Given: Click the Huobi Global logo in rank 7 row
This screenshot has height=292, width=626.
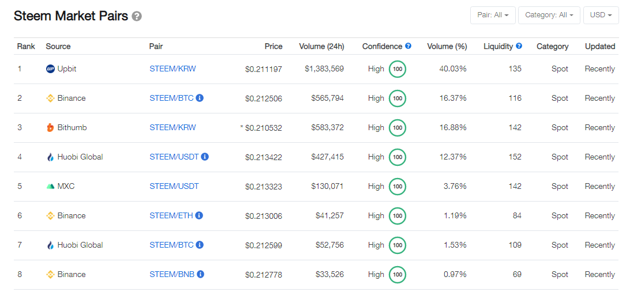Looking at the screenshot, I should (50, 245).
